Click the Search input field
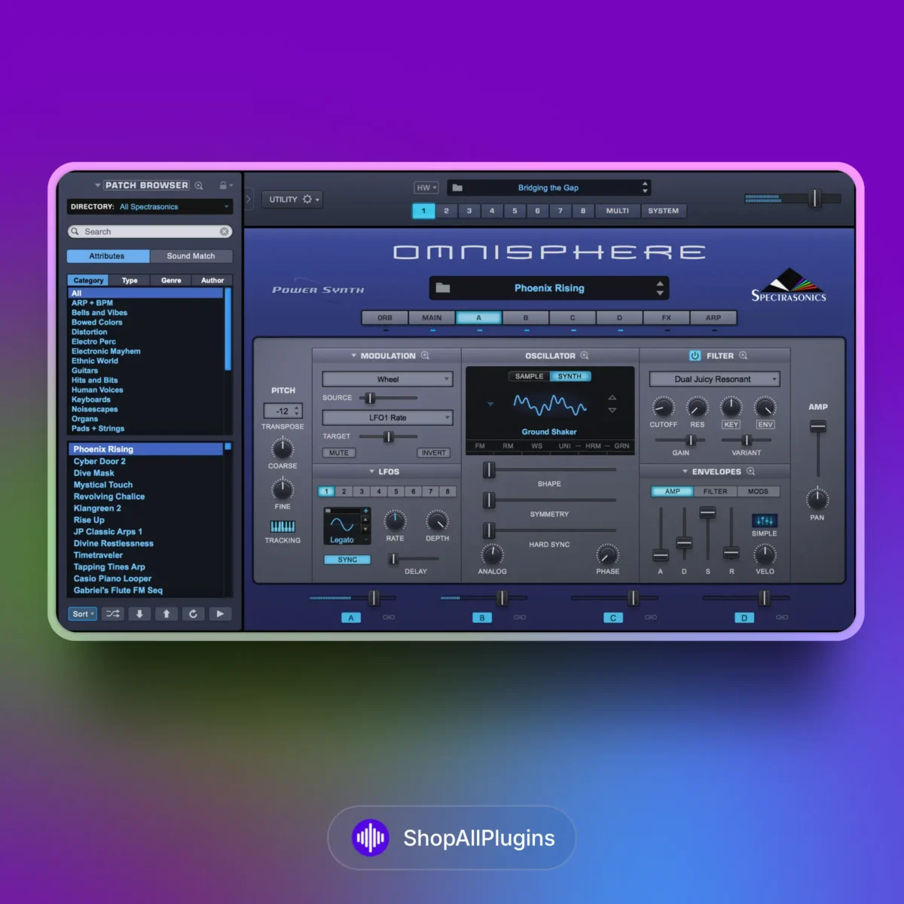 [x=149, y=231]
